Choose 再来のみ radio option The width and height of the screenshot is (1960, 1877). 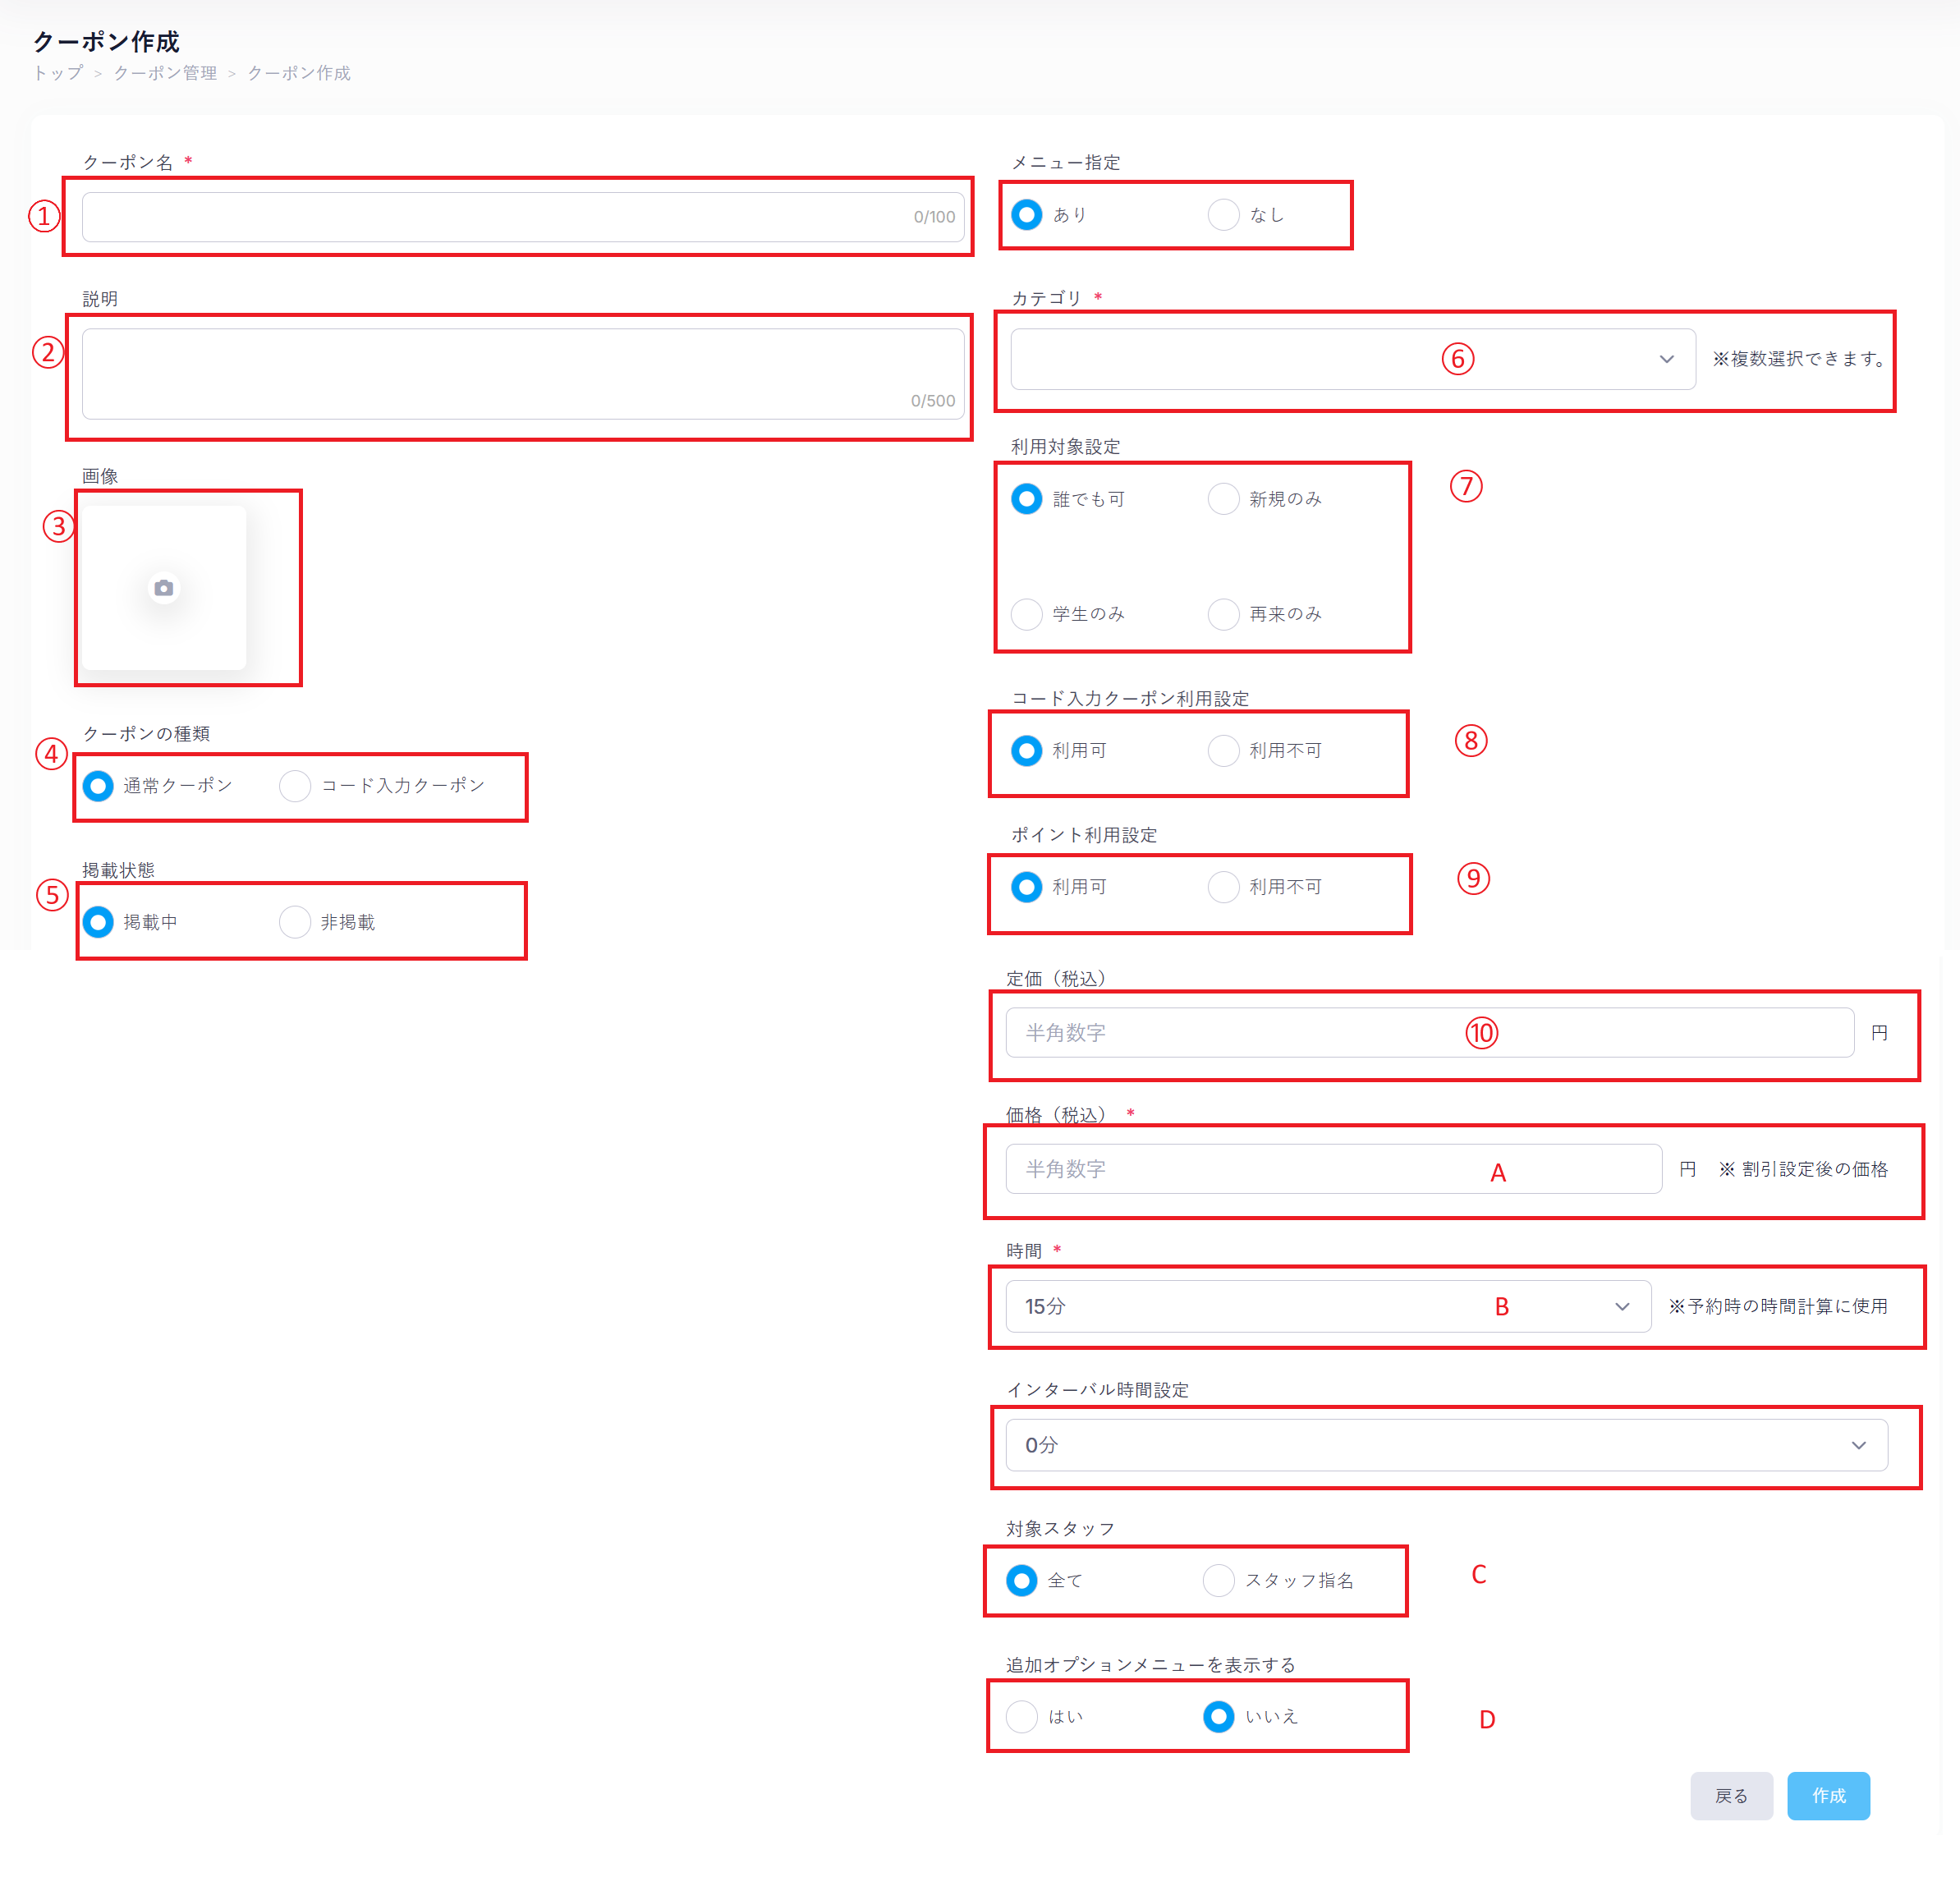1224,614
